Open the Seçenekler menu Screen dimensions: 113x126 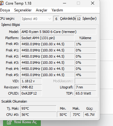pyautogui.click(x=23, y=10)
